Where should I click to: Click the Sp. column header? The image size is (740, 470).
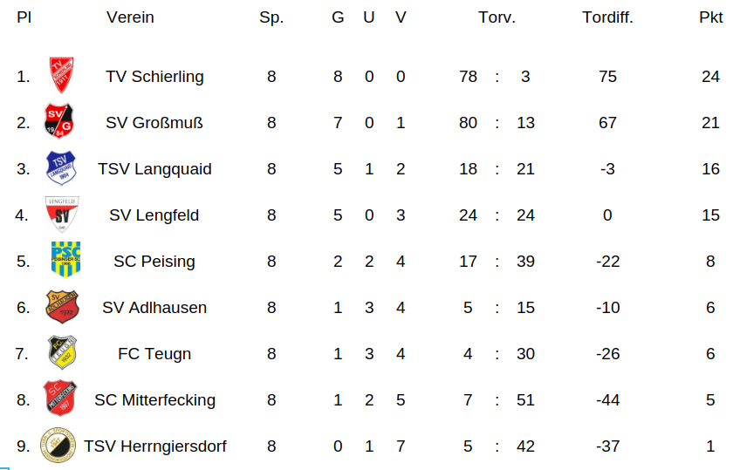[x=271, y=17]
